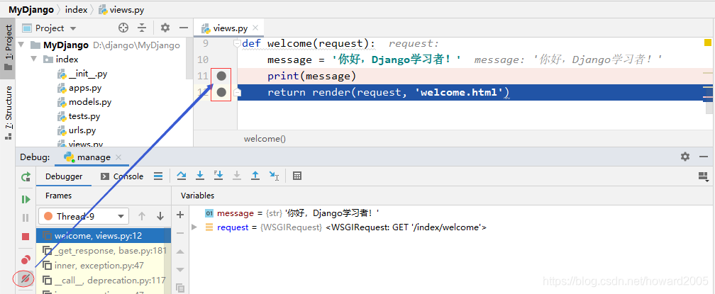Click Collapse All icon in Project panel
The image size is (715, 294).
click(x=142, y=28)
